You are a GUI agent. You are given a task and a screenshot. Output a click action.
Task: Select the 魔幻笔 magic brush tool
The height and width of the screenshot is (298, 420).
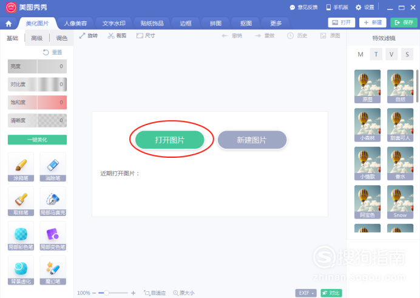click(53, 270)
